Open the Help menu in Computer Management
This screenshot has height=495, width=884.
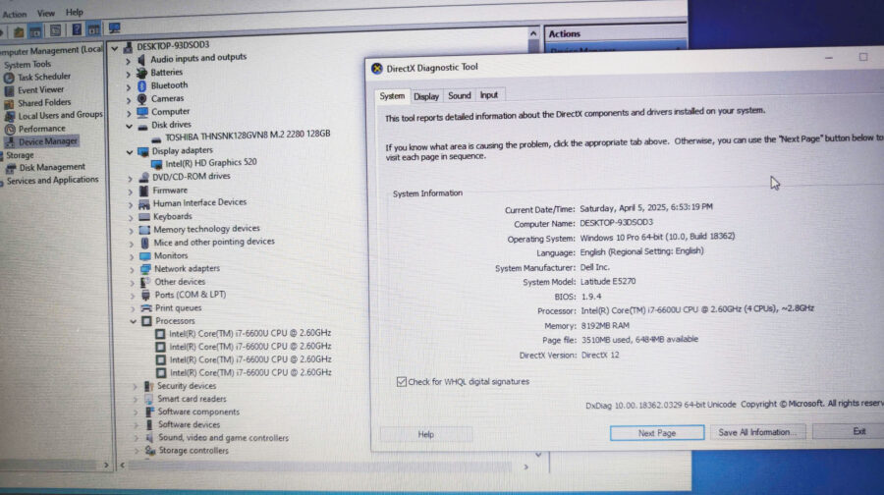click(x=74, y=12)
